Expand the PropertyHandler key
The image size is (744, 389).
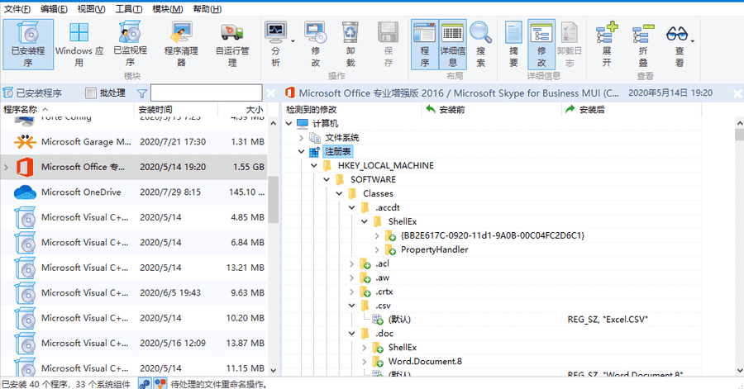coord(377,249)
